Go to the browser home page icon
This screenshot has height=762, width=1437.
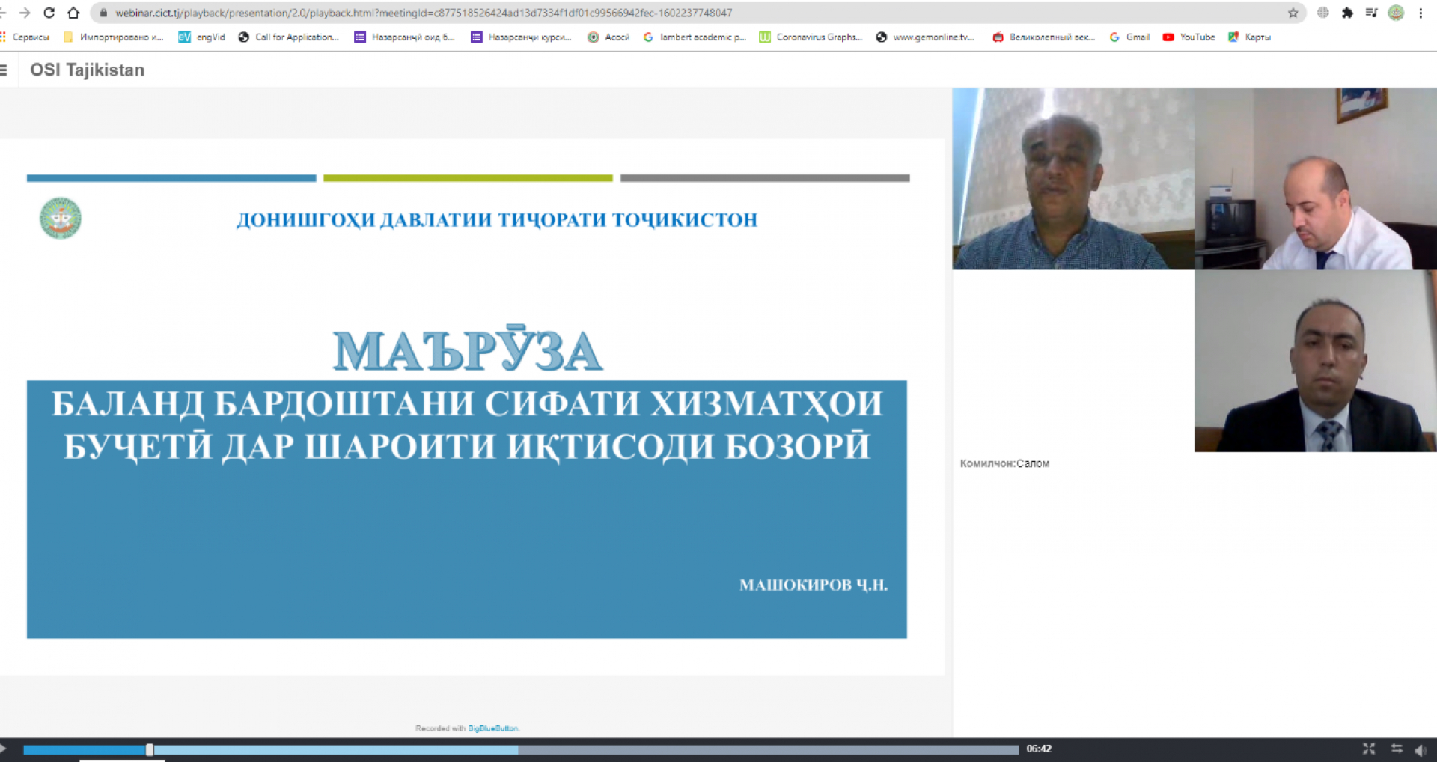(x=73, y=13)
